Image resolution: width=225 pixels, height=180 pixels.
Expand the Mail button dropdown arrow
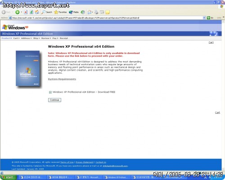[93, 12]
